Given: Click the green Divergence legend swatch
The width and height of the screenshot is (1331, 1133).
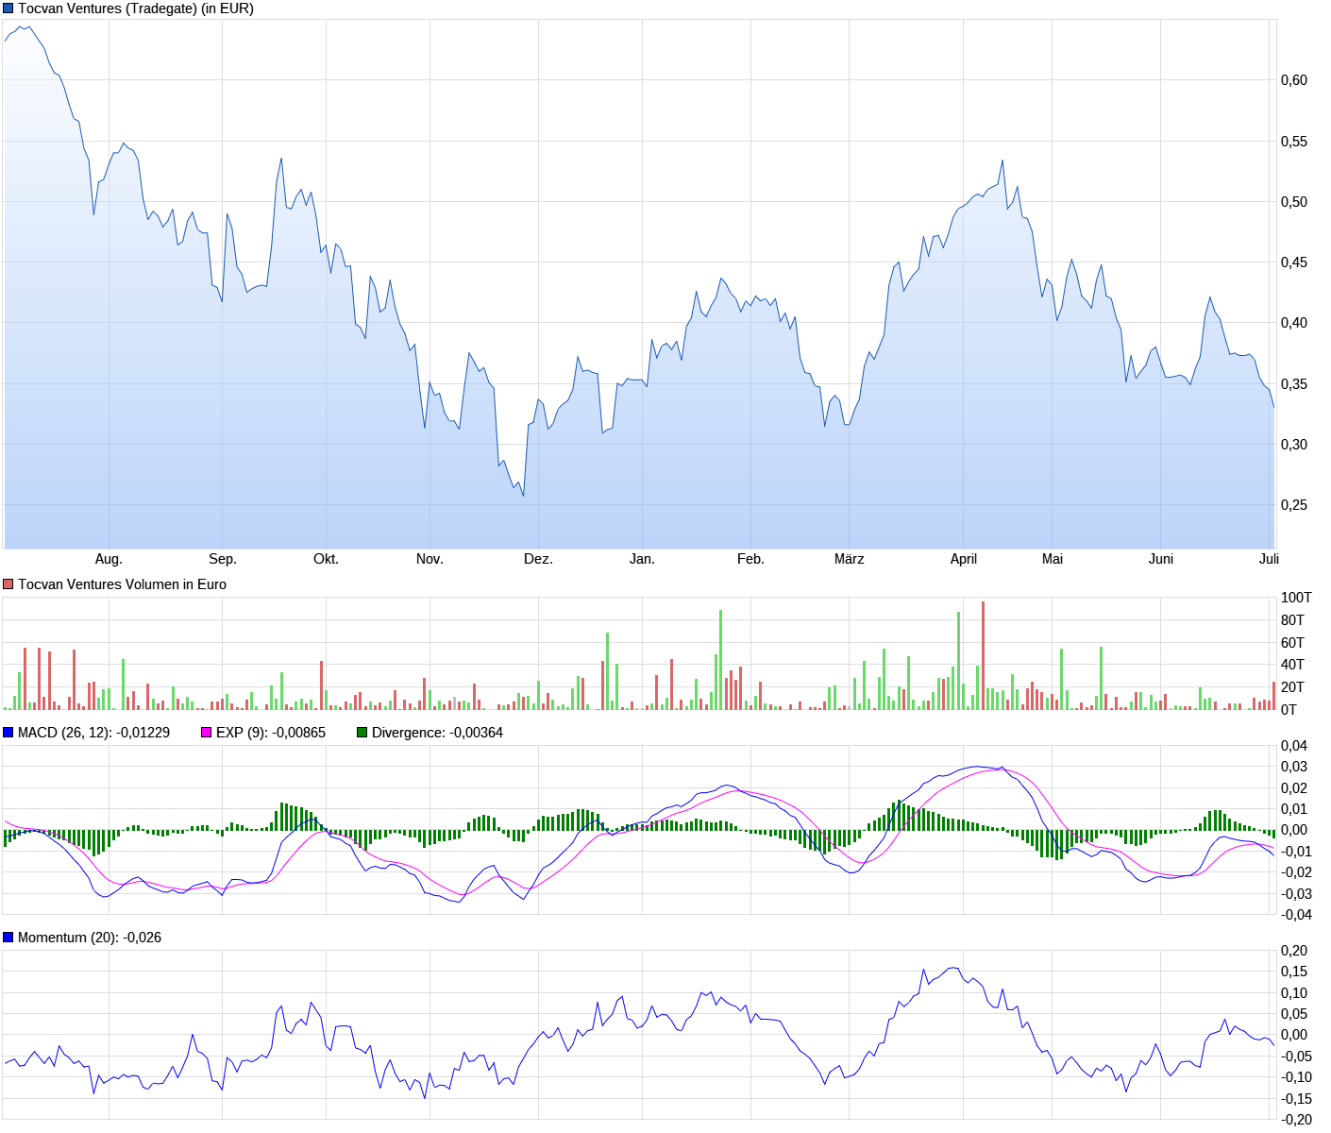Looking at the screenshot, I should coord(362,733).
